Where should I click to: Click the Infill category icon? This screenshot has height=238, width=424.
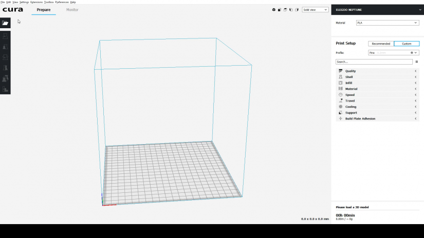(340, 83)
